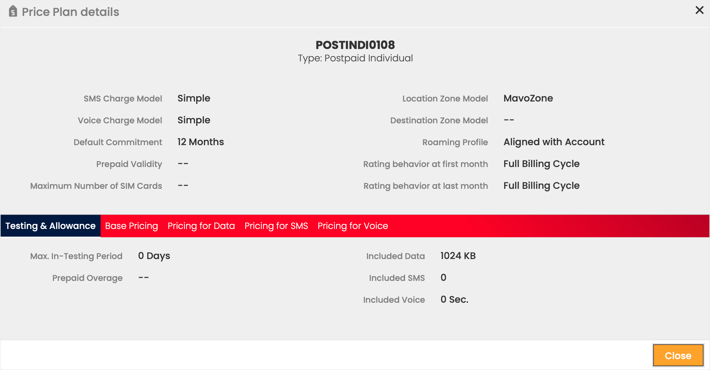Click the POSTINDI0108 plan name heading

click(x=355, y=45)
